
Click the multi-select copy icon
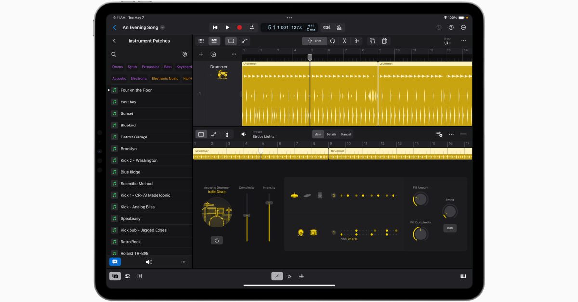click(x=372, y=41)
